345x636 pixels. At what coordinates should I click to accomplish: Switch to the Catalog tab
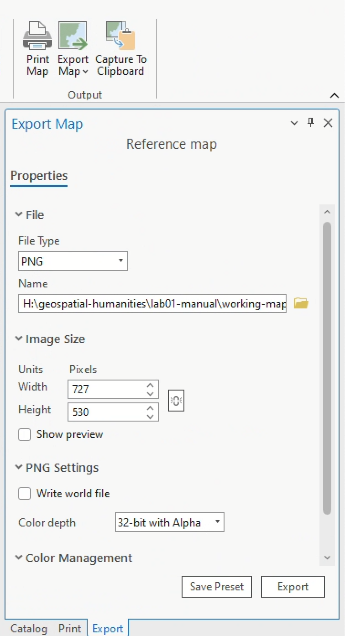coord(29,628)
